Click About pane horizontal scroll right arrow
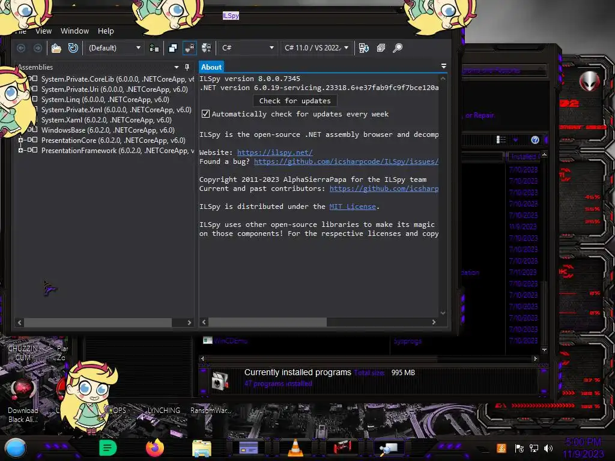 [434, 322]
